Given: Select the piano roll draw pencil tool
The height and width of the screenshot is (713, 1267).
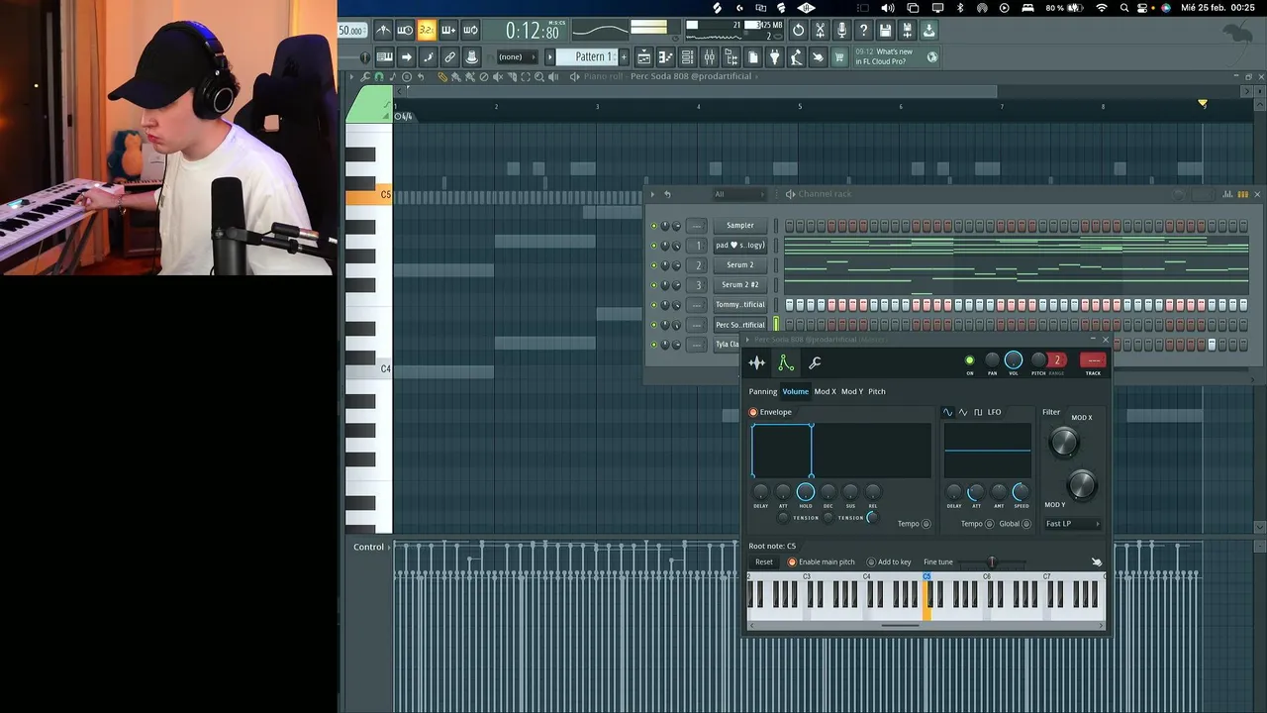Looking at the screenshot, I should coord(442,76).
